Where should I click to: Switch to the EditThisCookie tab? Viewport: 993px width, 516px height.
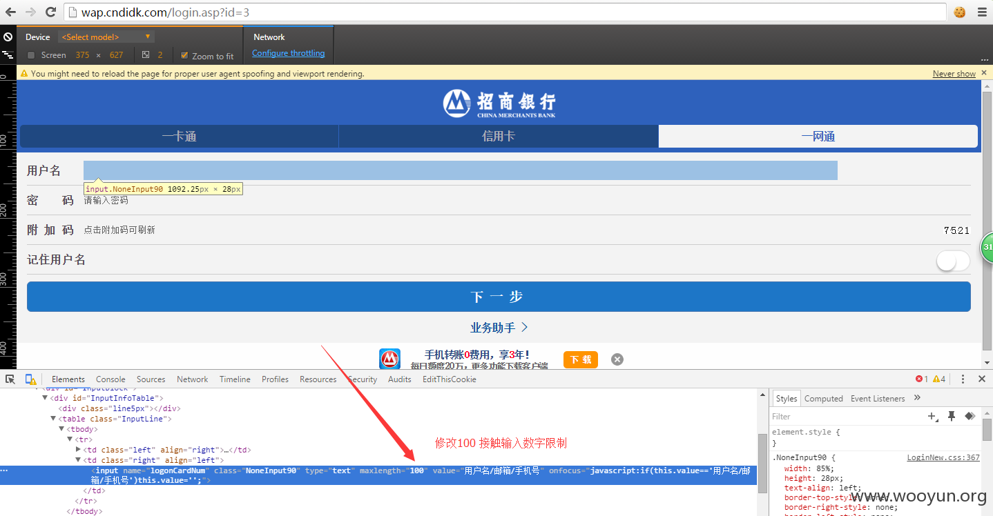(450, 379)
